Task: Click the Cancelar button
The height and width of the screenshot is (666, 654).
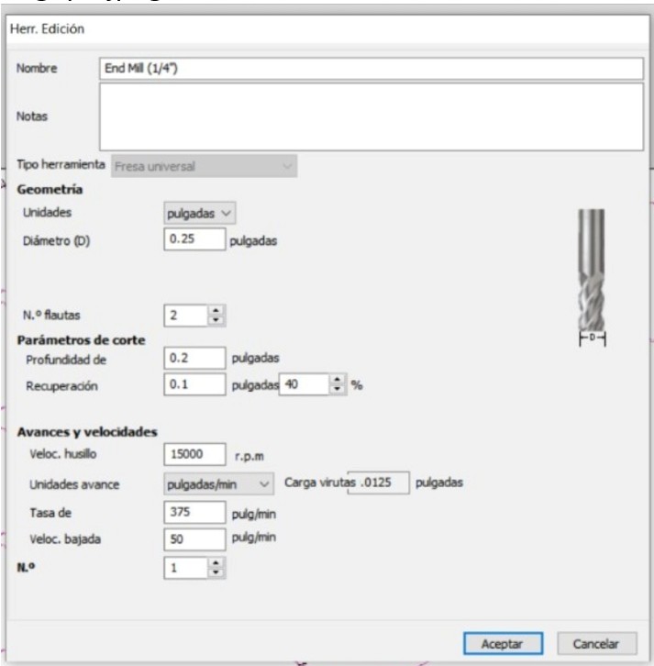Action: 596,643
